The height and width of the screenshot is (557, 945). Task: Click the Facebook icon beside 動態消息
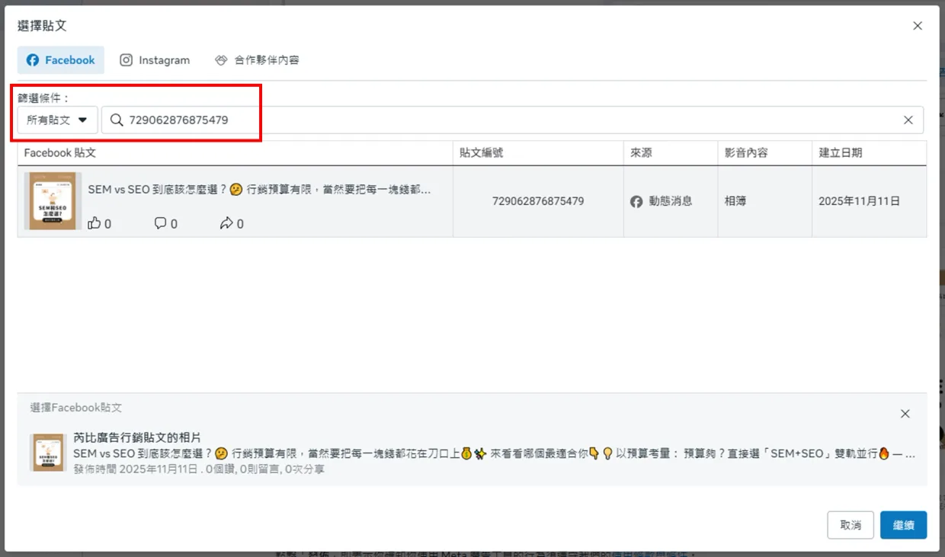636,202
